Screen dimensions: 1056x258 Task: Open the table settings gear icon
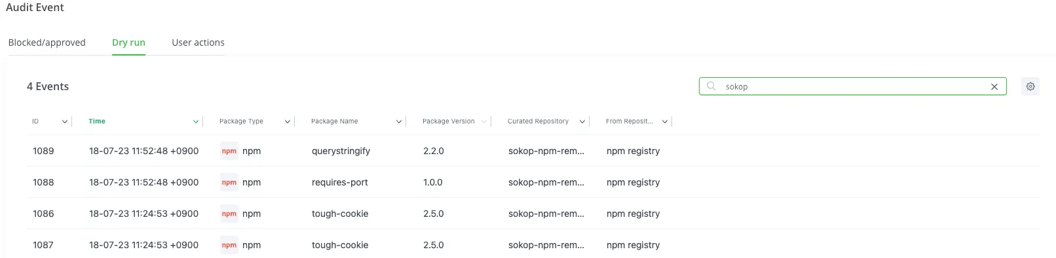1030,86
